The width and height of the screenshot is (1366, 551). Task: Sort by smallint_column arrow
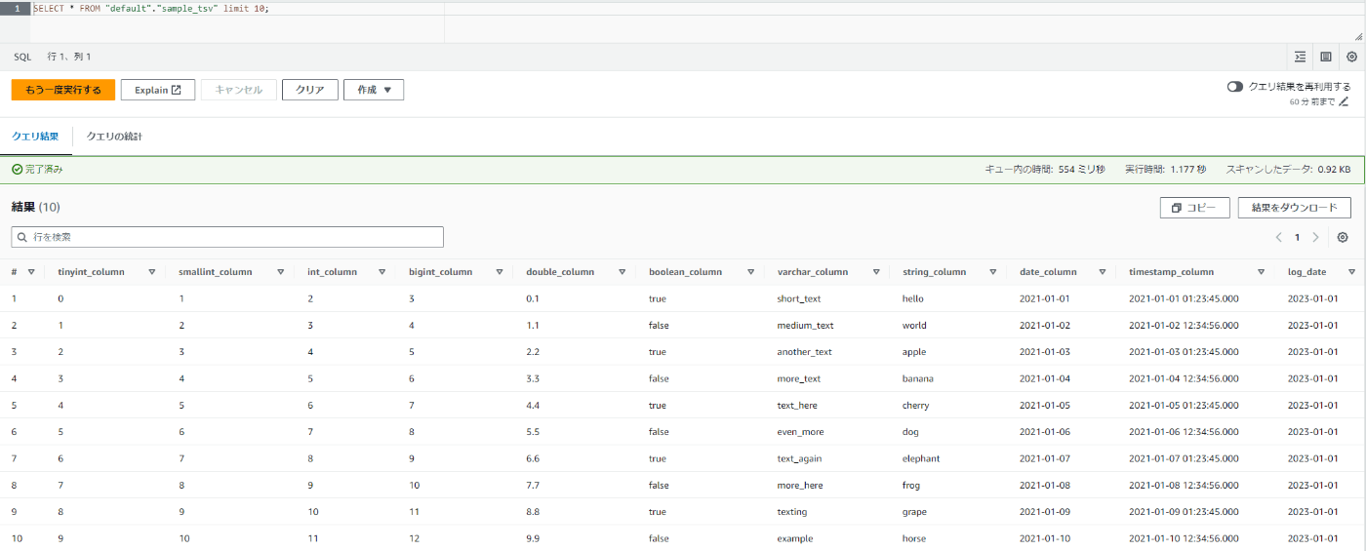pyautogui.click(x=280, y=272)
